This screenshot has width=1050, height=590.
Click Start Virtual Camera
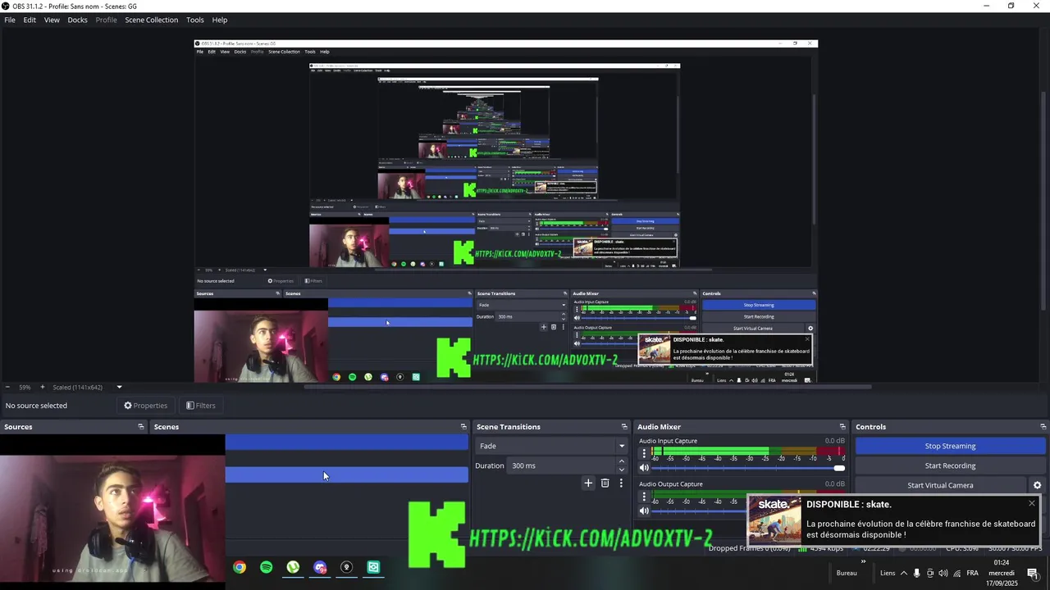point(940,485)
